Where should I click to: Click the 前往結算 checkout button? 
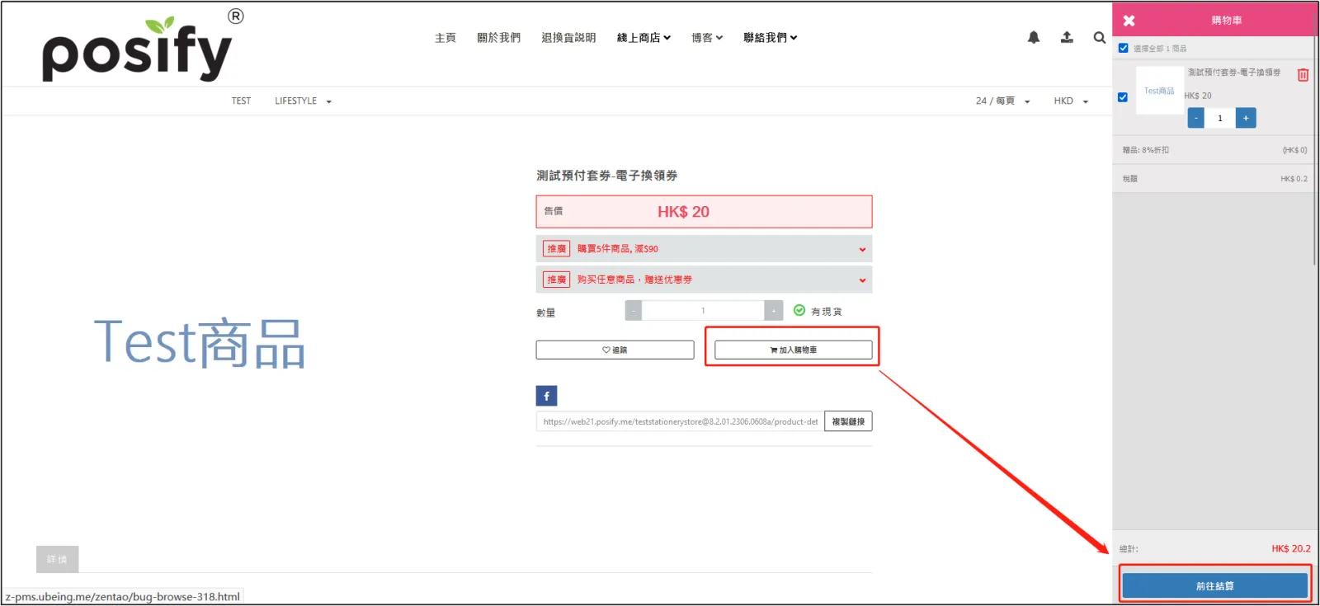pyautogui.click(x=1214, y=585)
